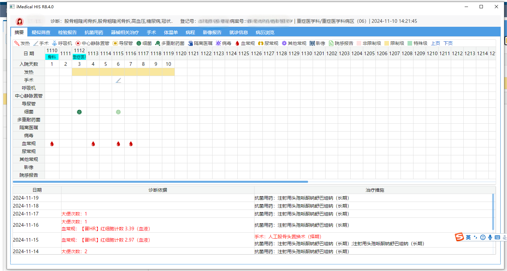Screen dimensions: 507x271
Task: Click the 细菌 bacteria legend icon
Action: pyautogui.click(x=139, y=43)
